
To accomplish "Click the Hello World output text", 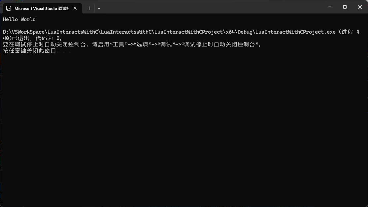I will click(x=19, y=19).
